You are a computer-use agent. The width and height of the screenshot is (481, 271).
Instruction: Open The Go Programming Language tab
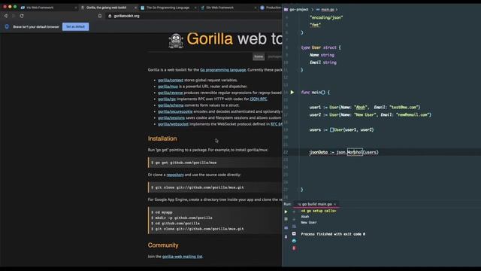(x=168, y=8)
